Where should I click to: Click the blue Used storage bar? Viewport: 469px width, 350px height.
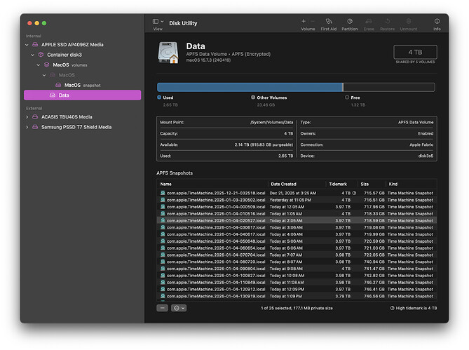[x=249, y=87]
